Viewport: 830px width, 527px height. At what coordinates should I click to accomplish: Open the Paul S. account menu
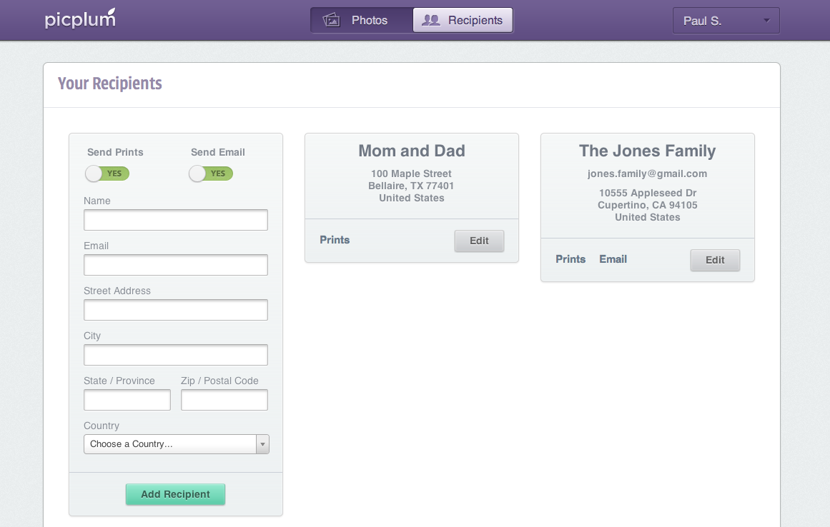tap(726, 21)
